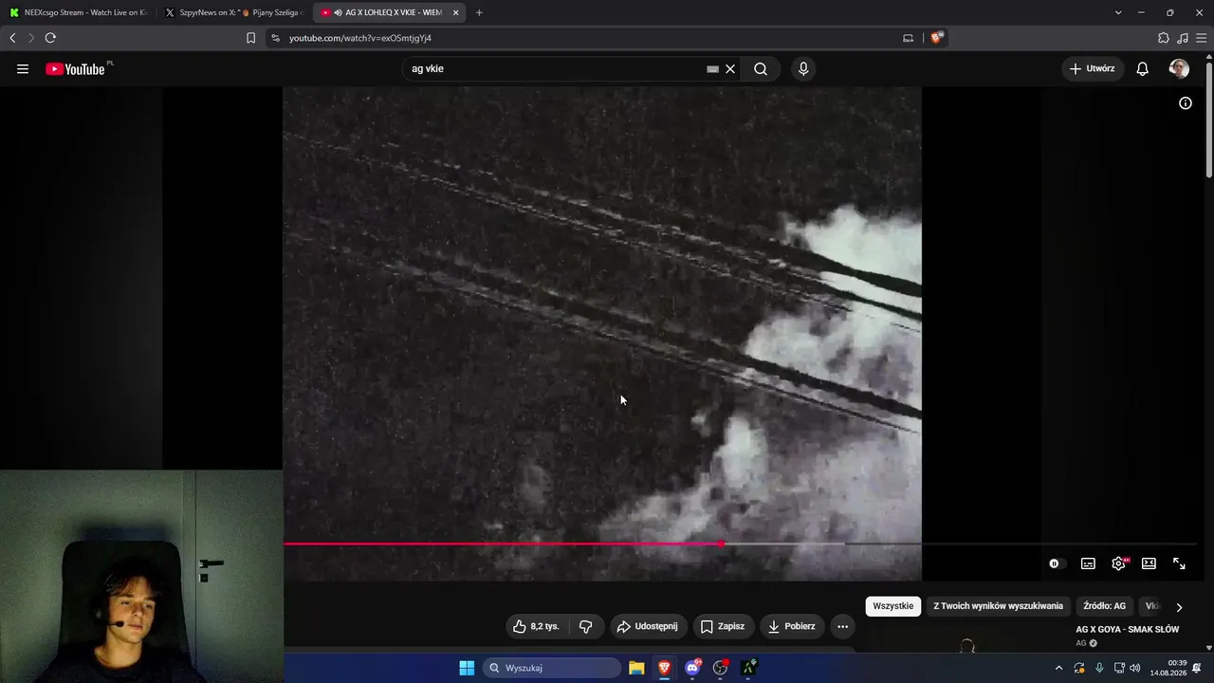This screenshot has height=683, width=1214.
Task: Open 'AG X GOYA - SMAK SŁÓW' video
Action: [x=1127, y=630]
